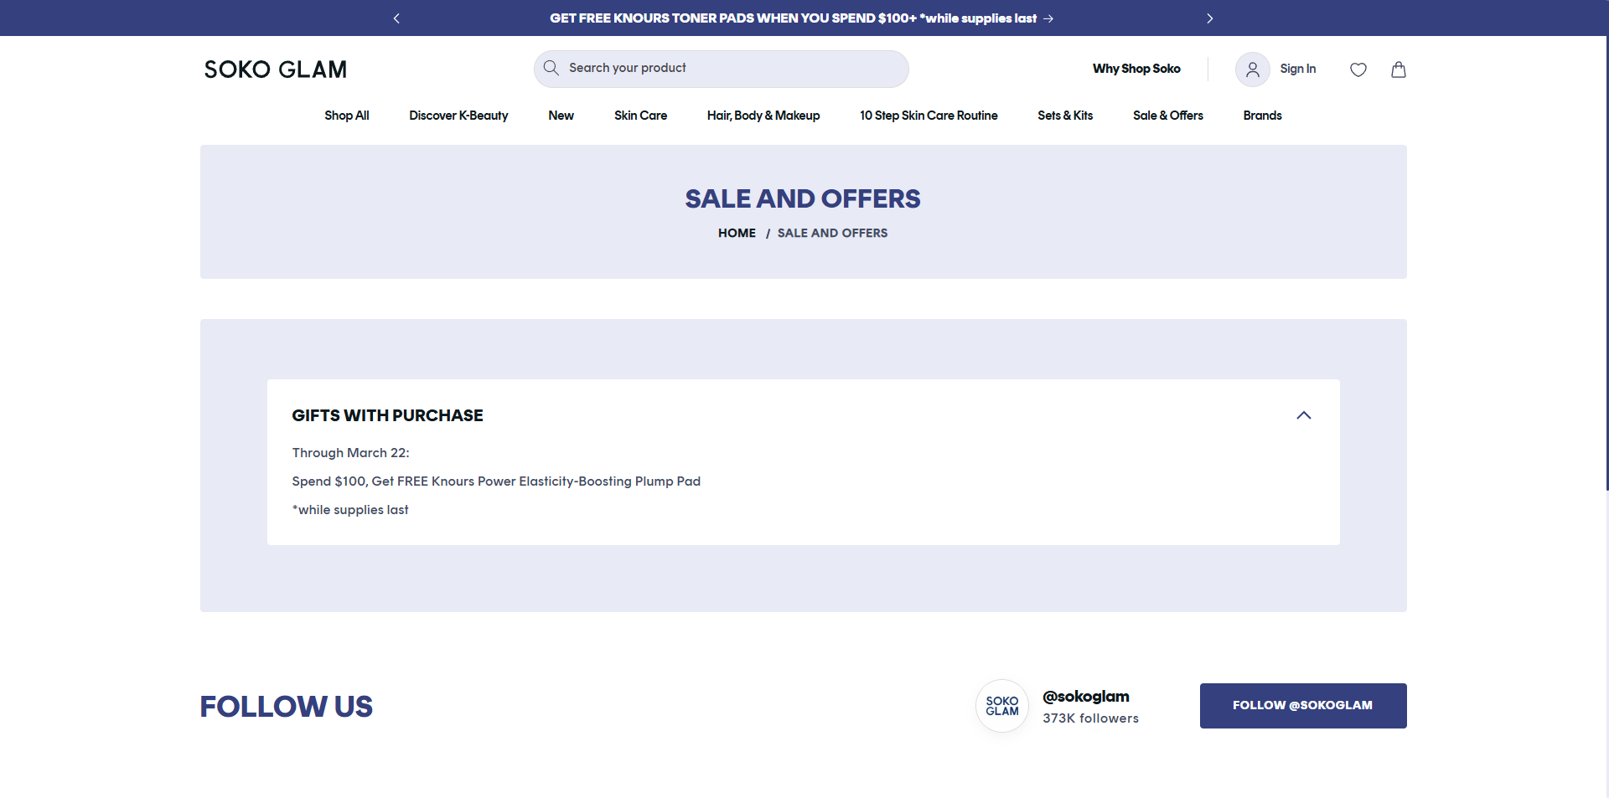Open the Shop All menu
This screenshot has height=798, width=1609.
346,116
